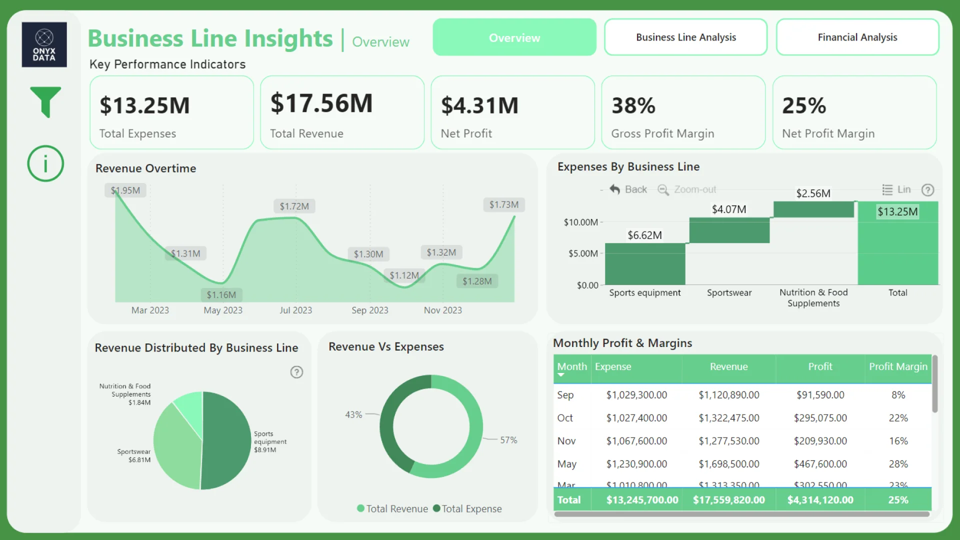Click the $1,230,900.00 expense cell

pyautogui.click(x=636, y=464)
